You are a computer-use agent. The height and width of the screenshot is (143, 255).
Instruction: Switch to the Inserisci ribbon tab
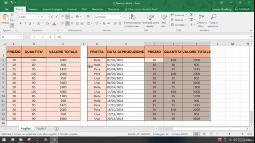coord(33,9)
